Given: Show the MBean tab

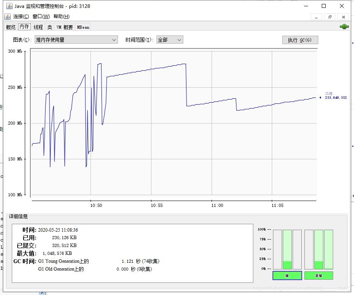Looking at the screenshot, I should (x=83, y=27).
